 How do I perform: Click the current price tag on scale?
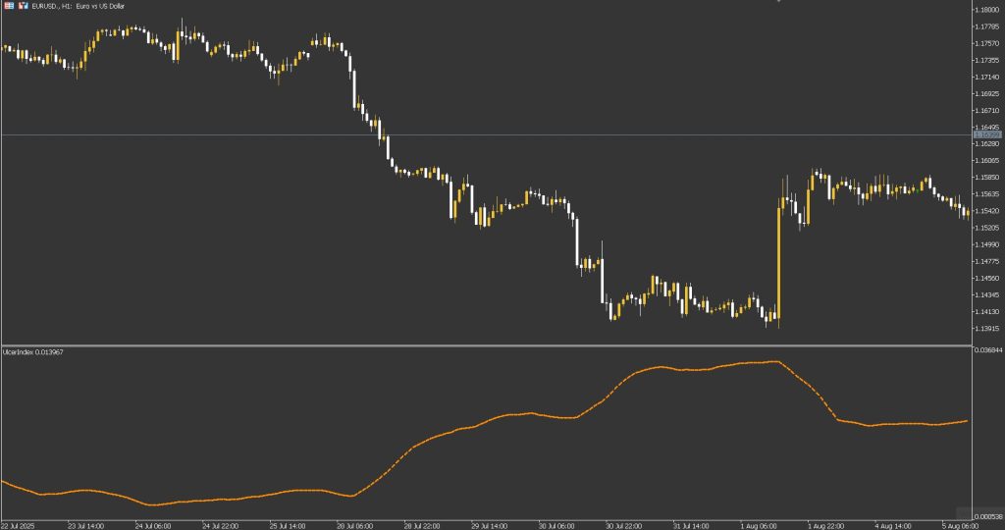coord(987,134)
